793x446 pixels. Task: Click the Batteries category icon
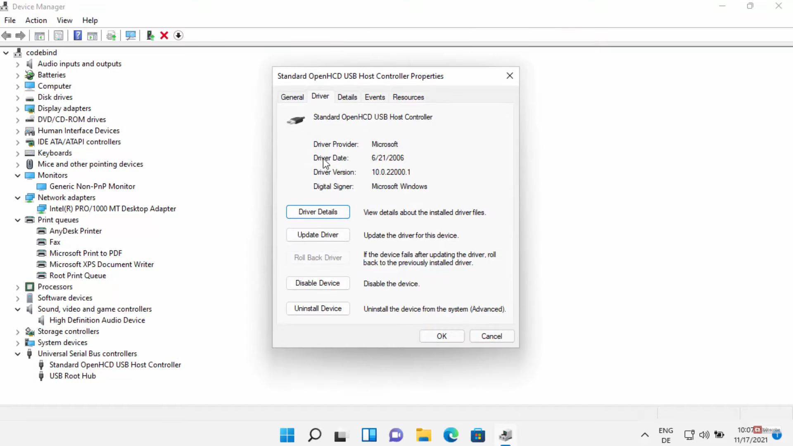tap(29, 75)
